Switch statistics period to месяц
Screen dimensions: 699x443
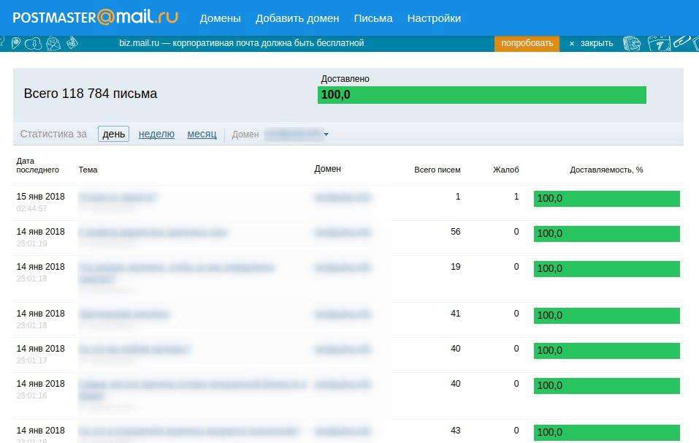(x=202, y=134)
